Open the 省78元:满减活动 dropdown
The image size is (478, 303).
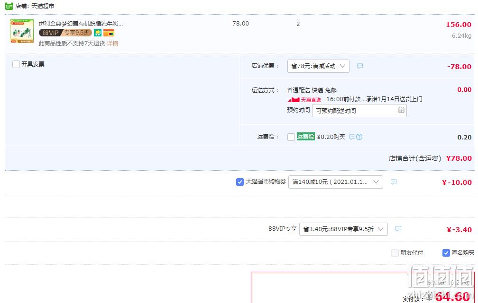[x=318, y=66]
